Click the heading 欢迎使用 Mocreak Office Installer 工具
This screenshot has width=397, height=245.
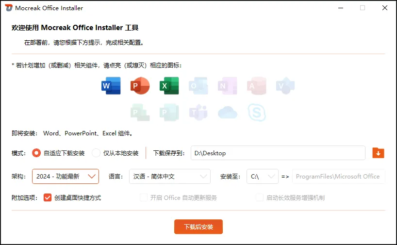[x=75, y=28]
